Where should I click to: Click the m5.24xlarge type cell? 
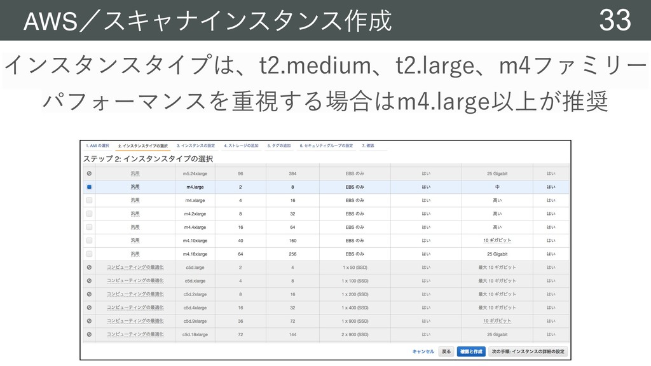195,174
